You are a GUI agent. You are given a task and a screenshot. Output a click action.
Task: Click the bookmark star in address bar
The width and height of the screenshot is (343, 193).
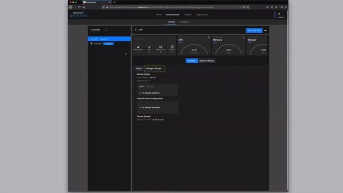click(x=248, y=7)
